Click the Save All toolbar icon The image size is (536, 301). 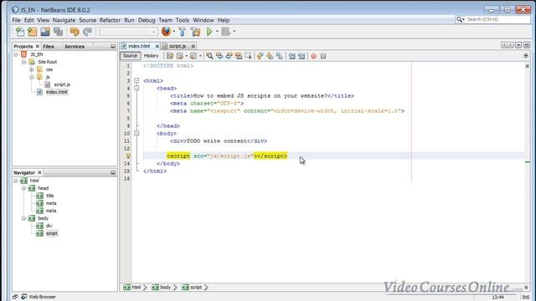pyautogui.click(x=58, y=32)
